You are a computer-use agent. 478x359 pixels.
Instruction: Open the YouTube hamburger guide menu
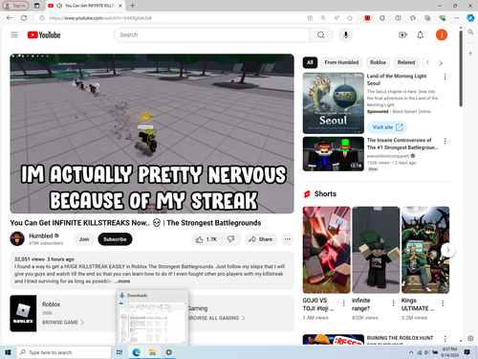point(14,34)
